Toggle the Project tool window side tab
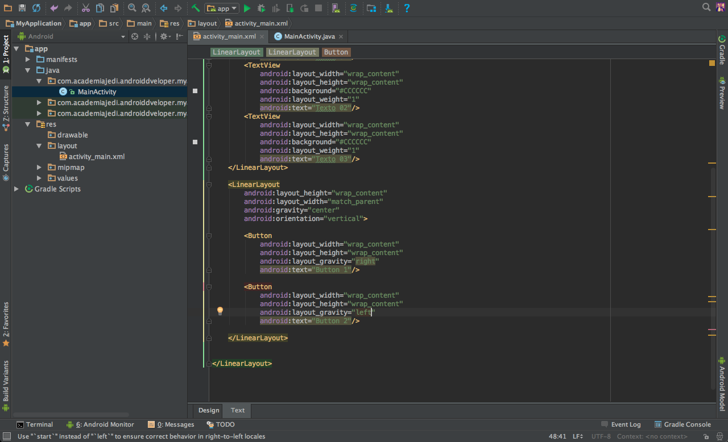This screenshot has width=728, height=442. coord(6,50)
